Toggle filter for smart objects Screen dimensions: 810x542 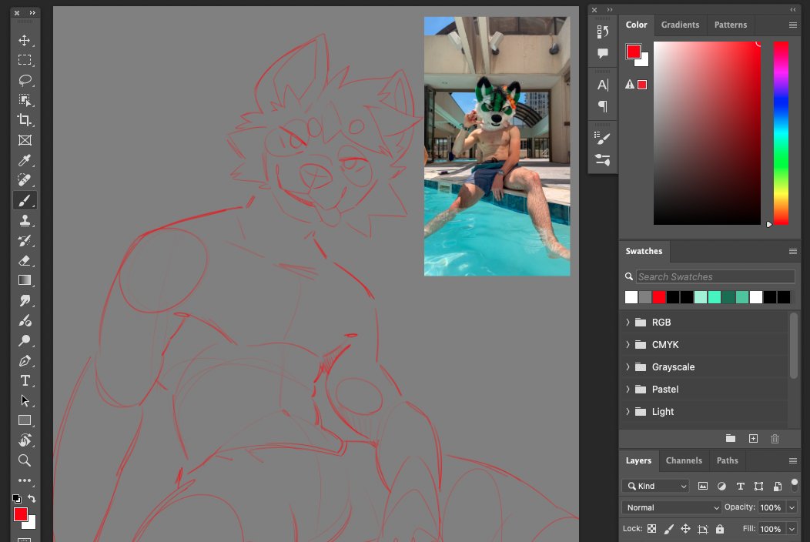[778, 487]
